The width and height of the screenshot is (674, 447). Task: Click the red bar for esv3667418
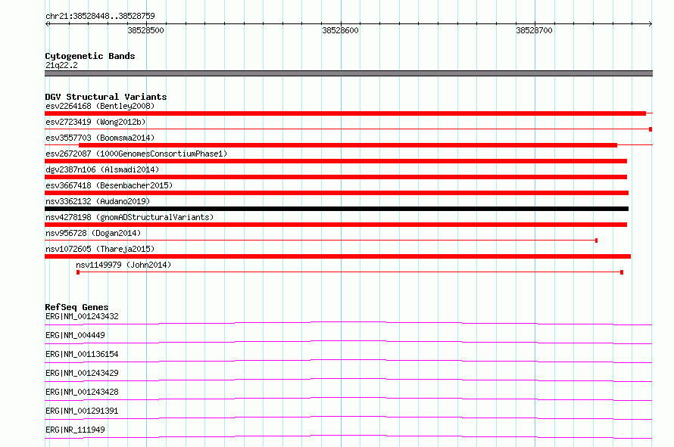pos(336,193)
